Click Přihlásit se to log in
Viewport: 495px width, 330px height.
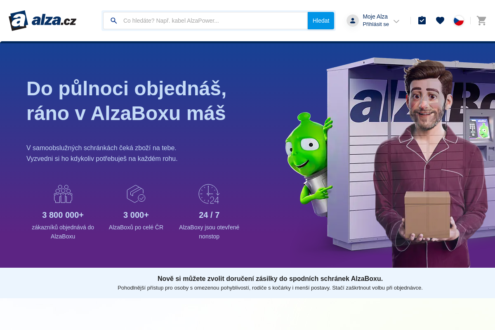(x=376, y=24)
